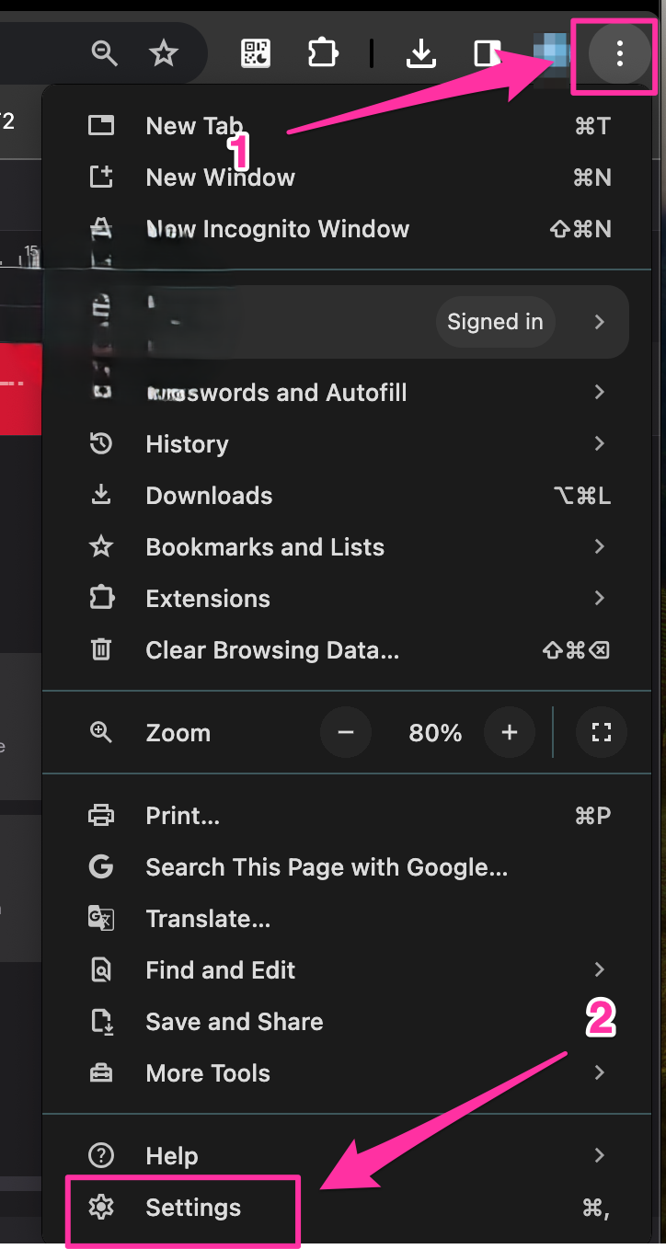Enter full screen with the fullscreen icon
The width and height of the screenshot is (666, 1249).
(602, 733)
